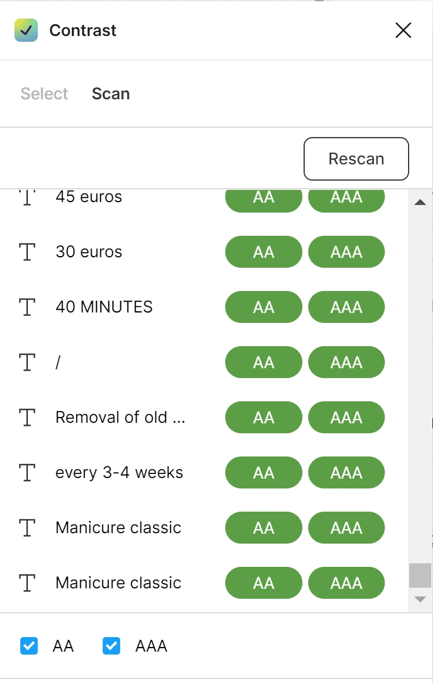The width and height of the screenshot is (433, 683).
Task: Click text icon beside every 3-4 weeks
Action: 27,472
